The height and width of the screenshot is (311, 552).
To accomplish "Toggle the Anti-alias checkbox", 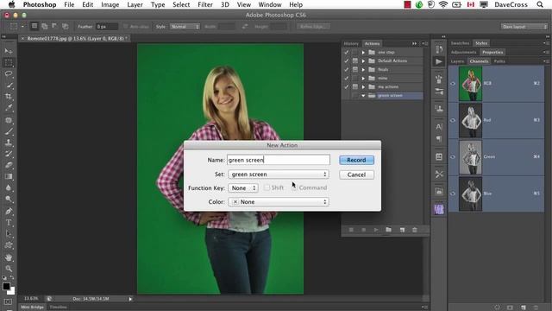I will pyautogui.click(x=125, y=27).
